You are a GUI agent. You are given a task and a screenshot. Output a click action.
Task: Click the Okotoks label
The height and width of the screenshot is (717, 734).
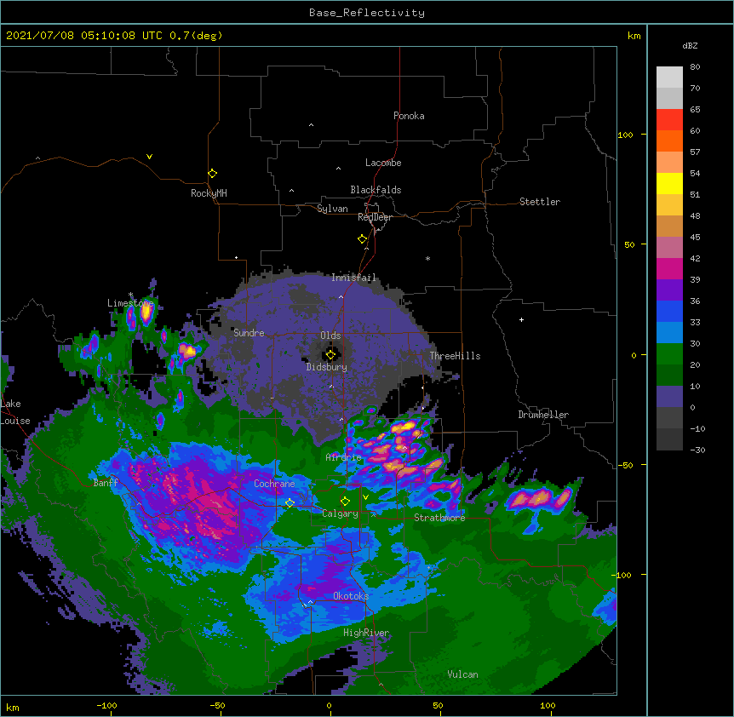click(351, 596)
